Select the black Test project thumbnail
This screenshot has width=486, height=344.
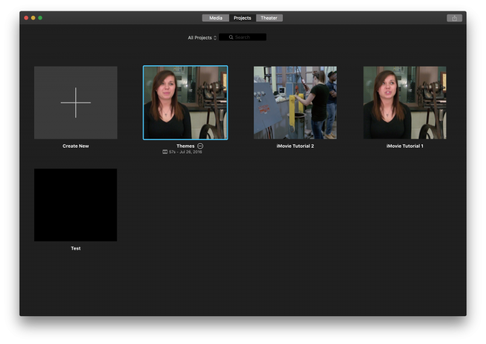76,205
